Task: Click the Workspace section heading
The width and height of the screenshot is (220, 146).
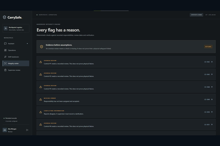Action: [x=8, y=38]
